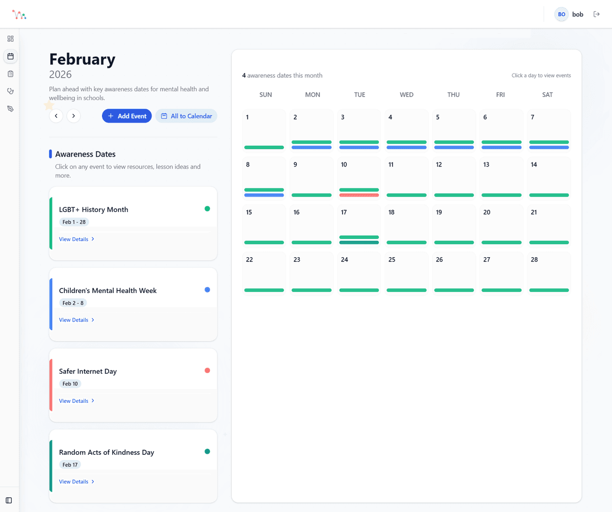View Details for LGBT+ History Month
The height and width of the screenshot is (512, 612).
coord(76,239)
